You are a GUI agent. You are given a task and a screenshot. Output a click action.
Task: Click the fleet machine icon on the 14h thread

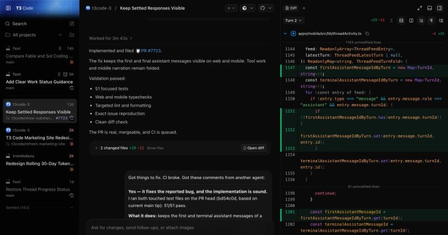(x=8, y=49)
